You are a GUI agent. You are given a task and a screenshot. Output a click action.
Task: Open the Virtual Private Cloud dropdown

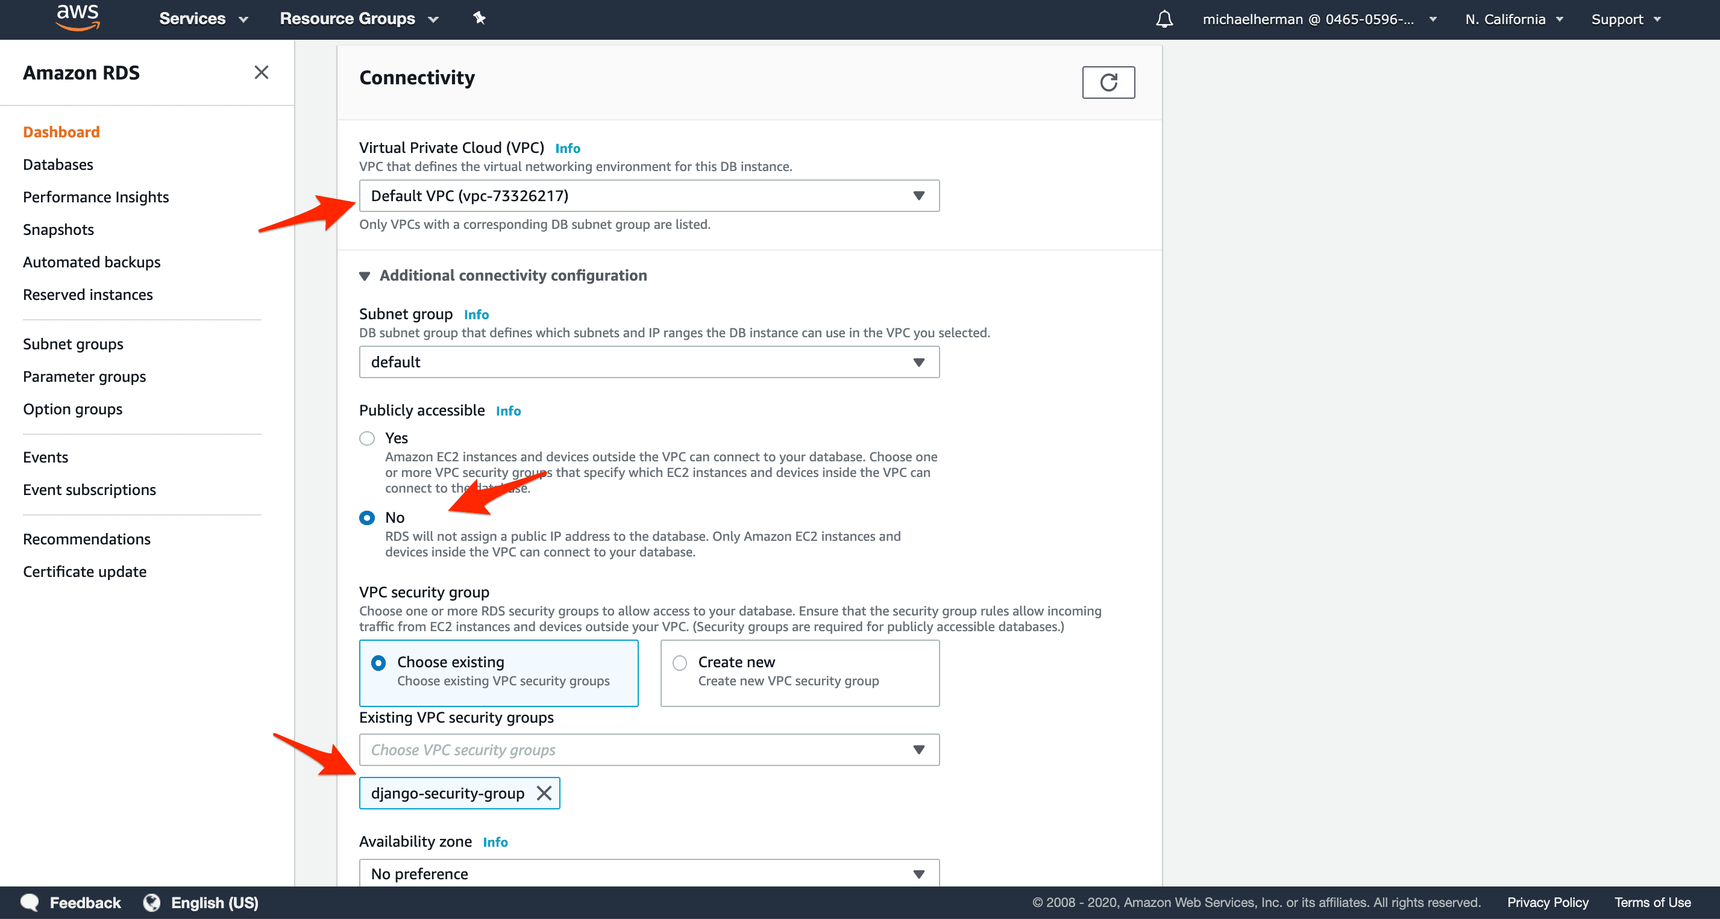pos(649,196)
